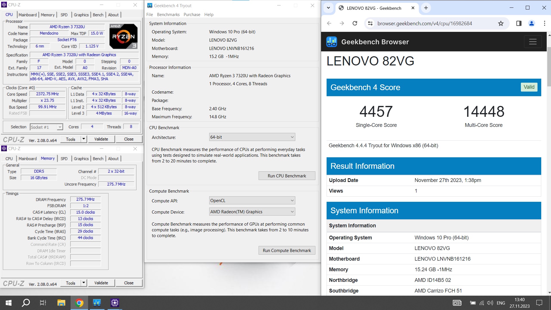Open the Purchase menu in Geekbench

(x=192, y=15)
